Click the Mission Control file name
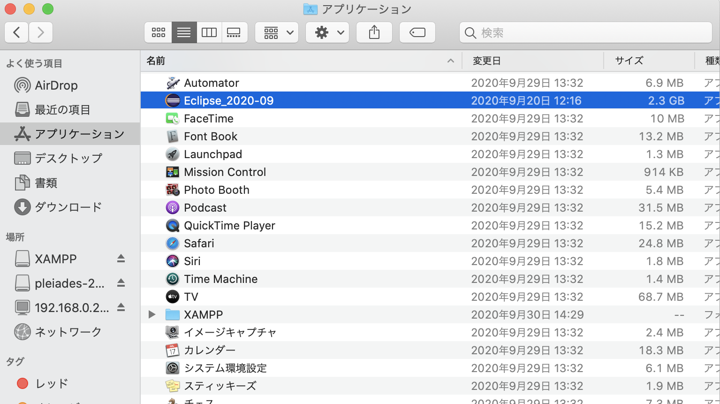Screen dimensions: 720x404 225,172
